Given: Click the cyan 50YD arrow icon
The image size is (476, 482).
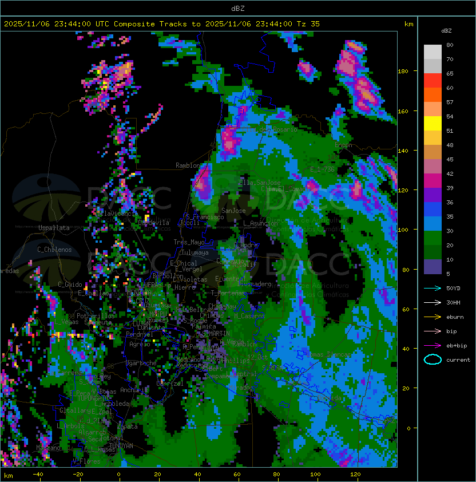Looking at the screenshot, I should click(x=433, y=289).
